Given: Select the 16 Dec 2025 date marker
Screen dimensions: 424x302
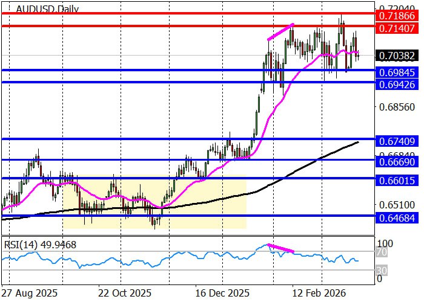Looking at the screenshot, I should point(222,292).
